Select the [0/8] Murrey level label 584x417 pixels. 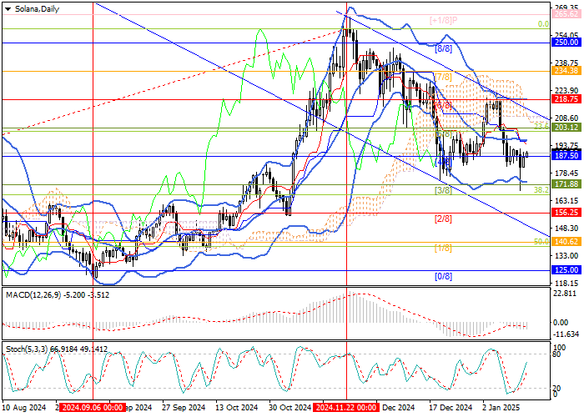[444, 276]
